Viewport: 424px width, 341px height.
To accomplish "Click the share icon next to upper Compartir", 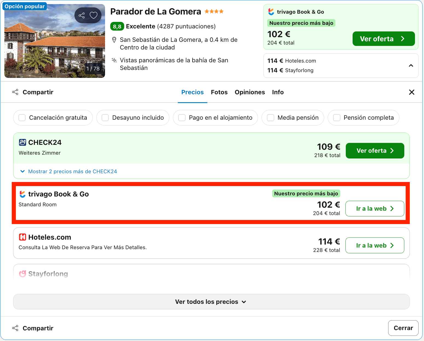I will [x=15, y=92].
